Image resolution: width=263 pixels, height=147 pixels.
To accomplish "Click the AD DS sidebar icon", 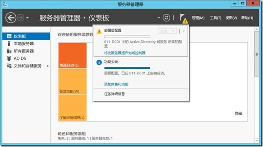I will coord(9,58).
